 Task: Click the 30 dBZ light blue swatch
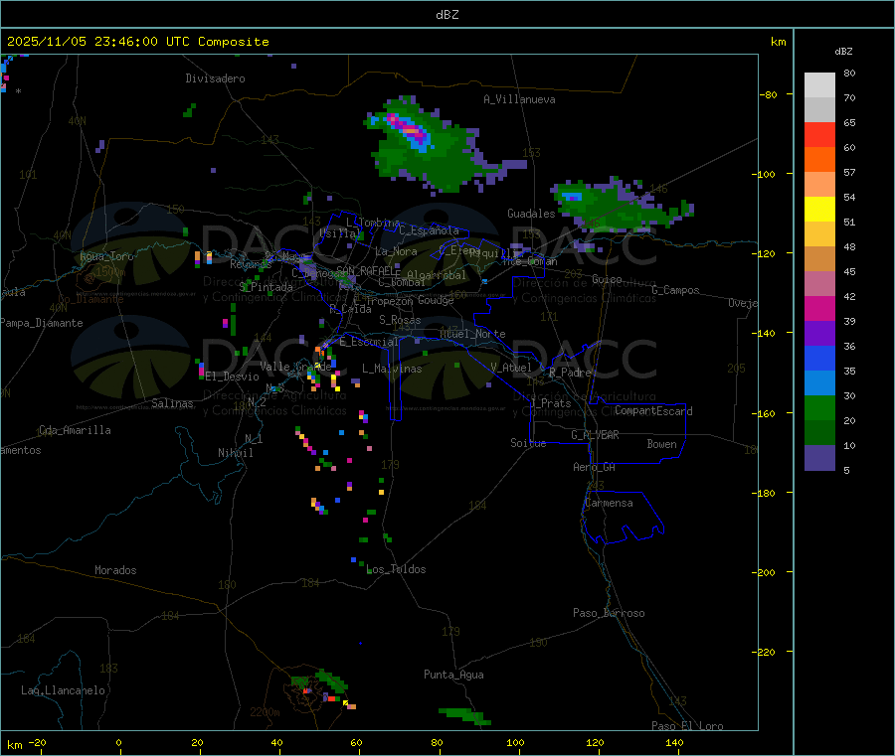pos(819,383)
